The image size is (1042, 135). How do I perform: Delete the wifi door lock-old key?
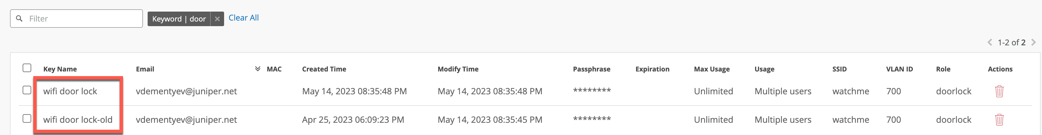(x=999, y=120)
